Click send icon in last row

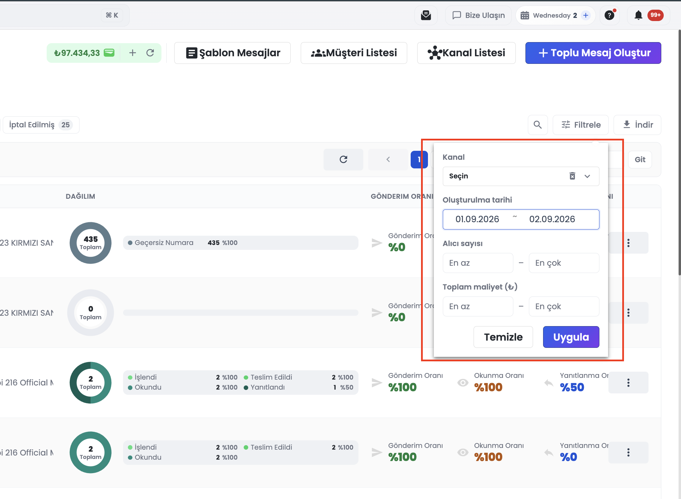point(377,452)
